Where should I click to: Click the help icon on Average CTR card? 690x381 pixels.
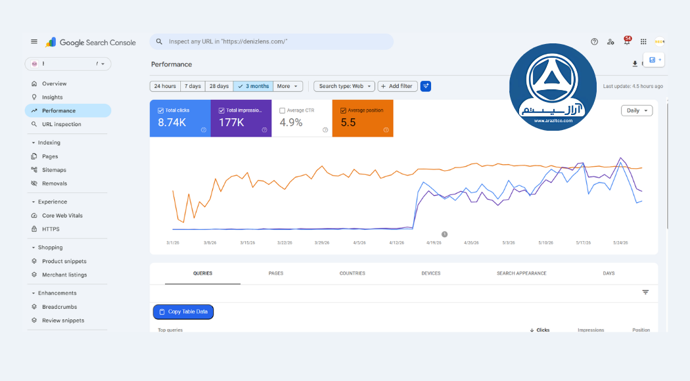pos(325,130)
